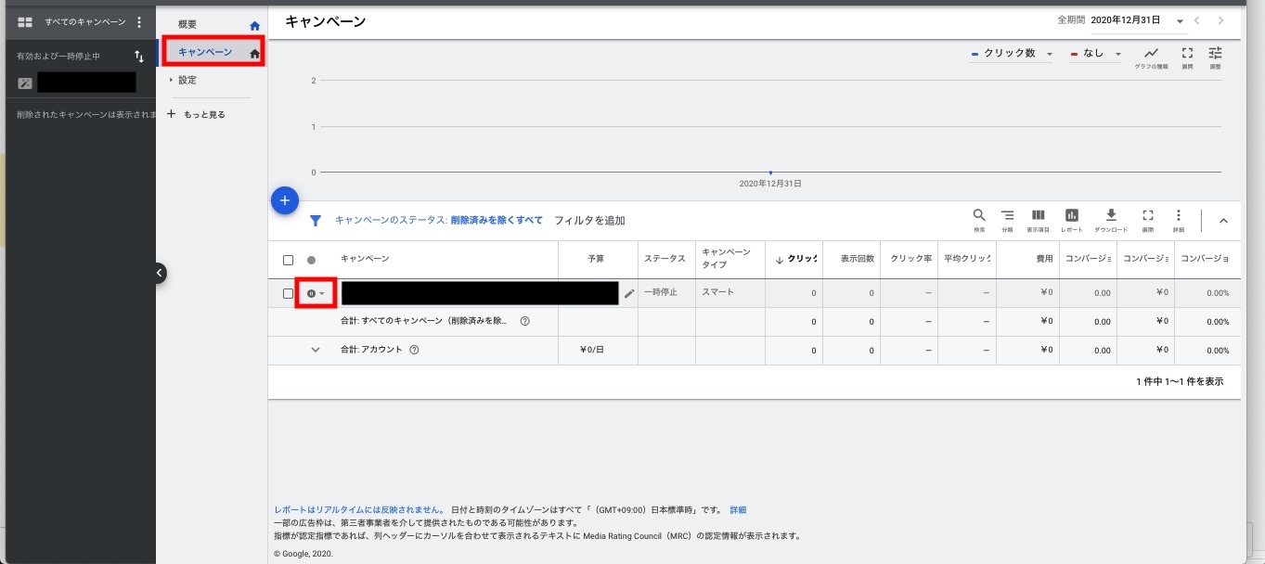Expand the 合計: アカウント row chevron
Viewport: 1265px width, 564px height.
[315, 350]
